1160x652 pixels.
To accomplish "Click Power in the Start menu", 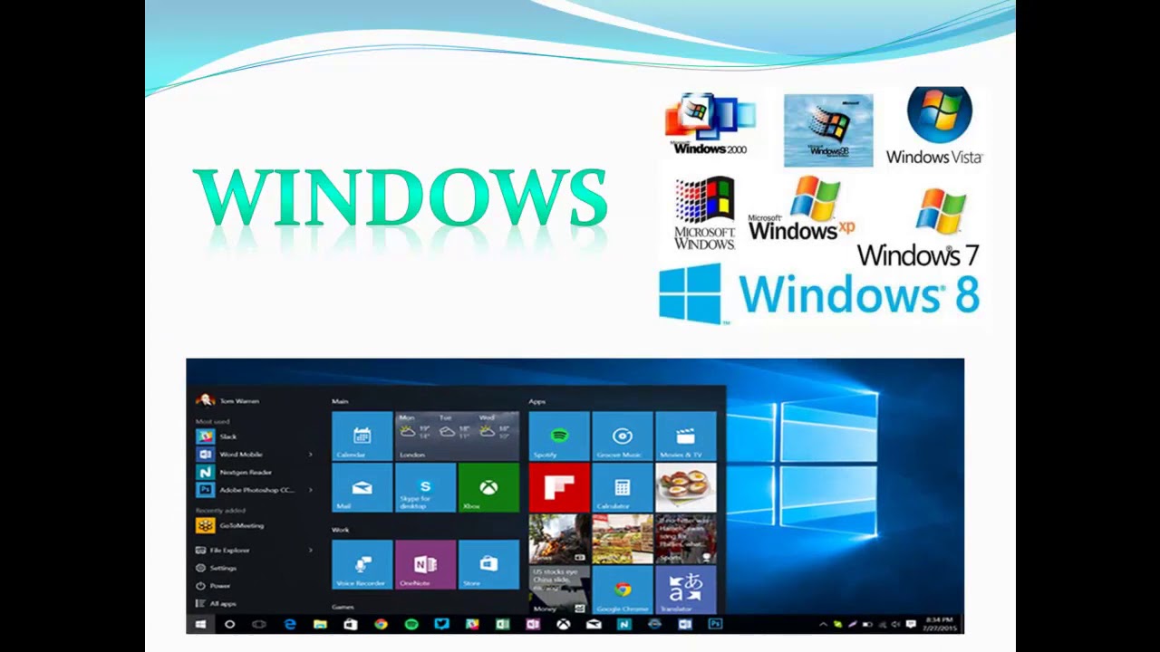I will (214, 586).
